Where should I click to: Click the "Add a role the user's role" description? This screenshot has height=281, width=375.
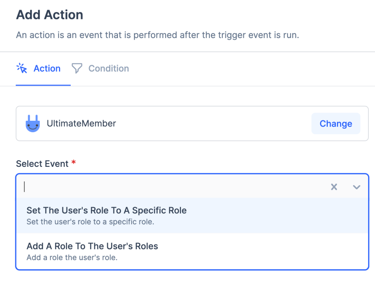(x=72, y=257)
